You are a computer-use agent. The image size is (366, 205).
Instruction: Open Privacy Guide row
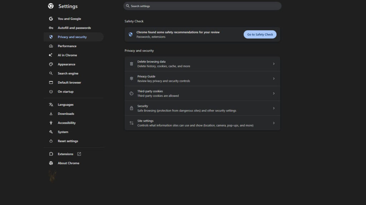(202, 79)
